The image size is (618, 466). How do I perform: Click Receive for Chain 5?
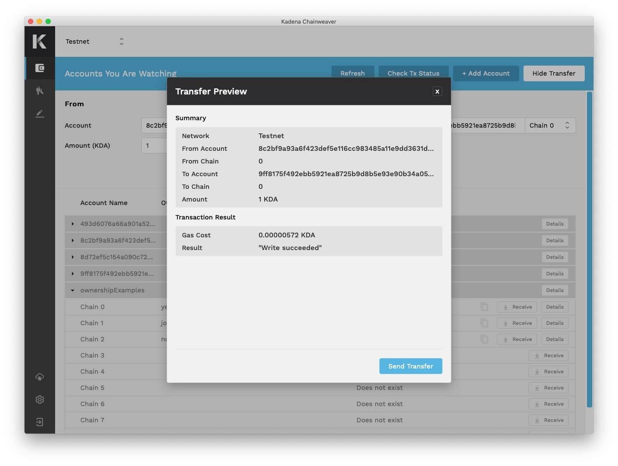[x=548, y=388]
